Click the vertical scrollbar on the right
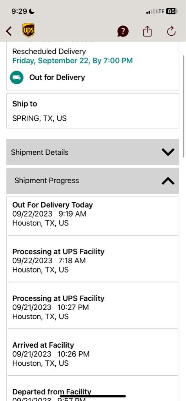The width and height of the screenshot is (186, 401). click(183, 106)
